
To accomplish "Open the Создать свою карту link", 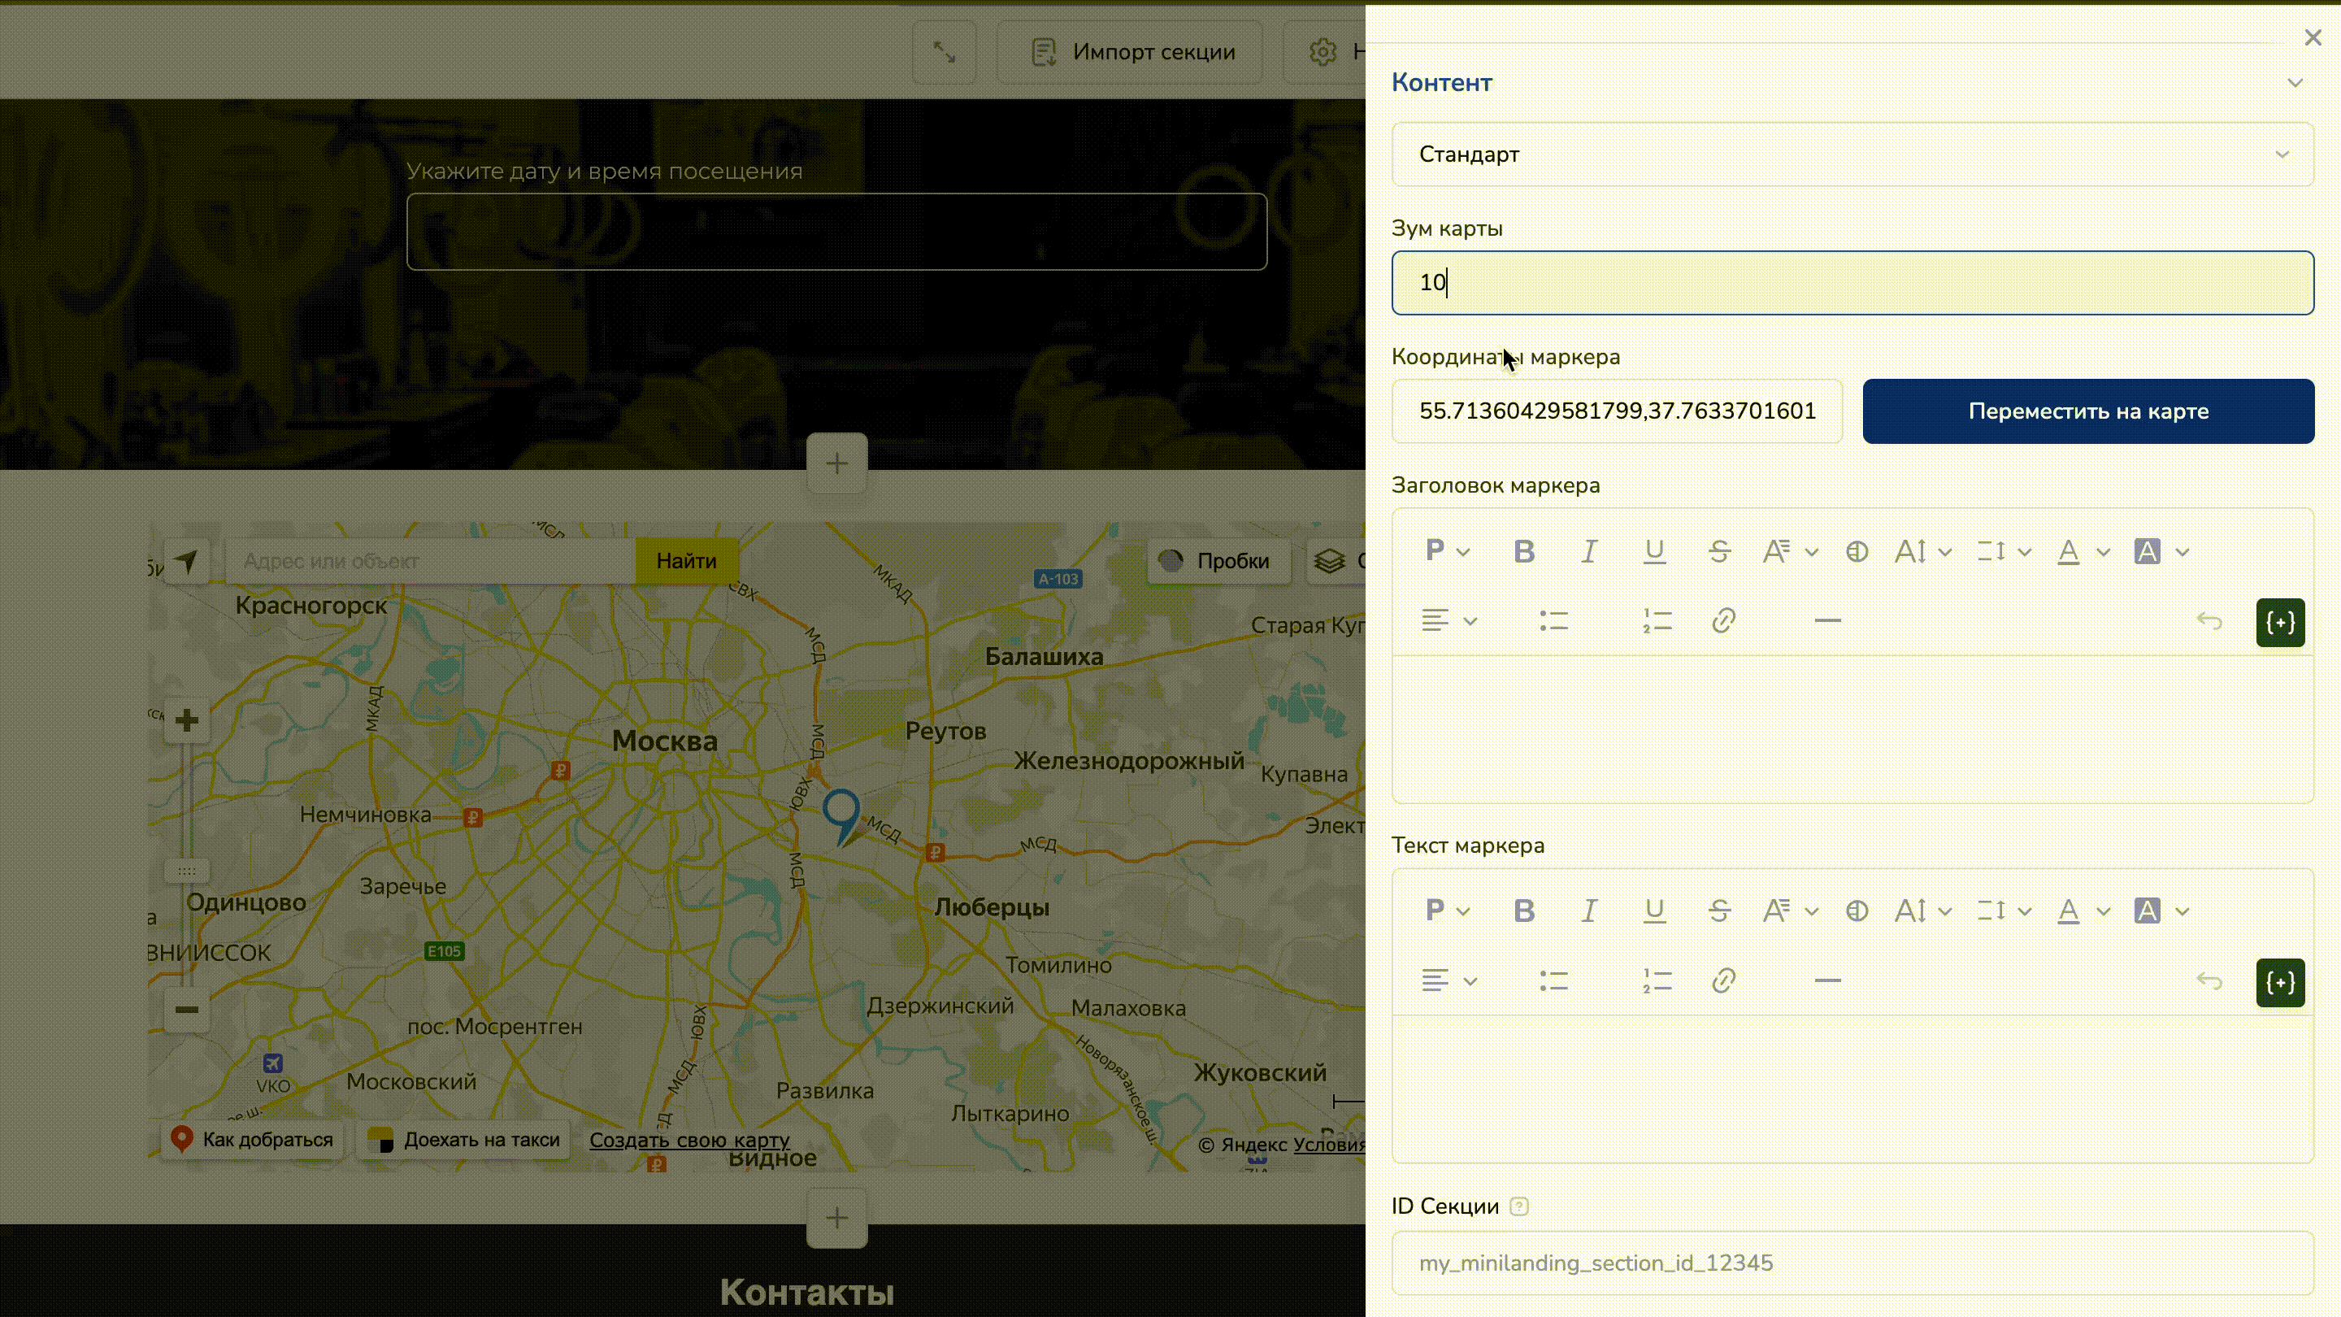I will pyautogui.click(x=688, y=1140).
